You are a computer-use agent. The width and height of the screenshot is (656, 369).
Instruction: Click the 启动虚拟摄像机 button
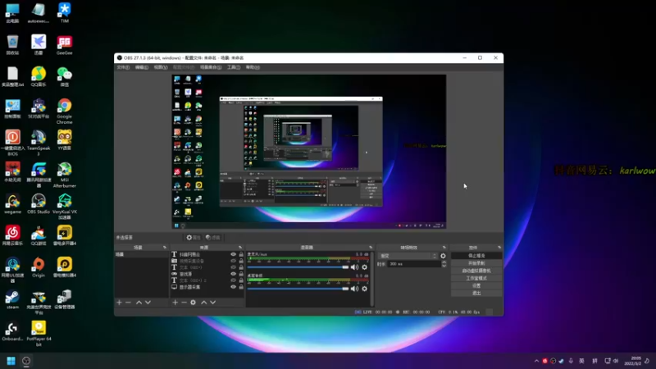pyautogui.click(x=476, y=271)
